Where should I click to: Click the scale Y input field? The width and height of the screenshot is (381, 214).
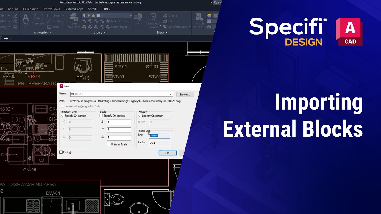(119, 130)
